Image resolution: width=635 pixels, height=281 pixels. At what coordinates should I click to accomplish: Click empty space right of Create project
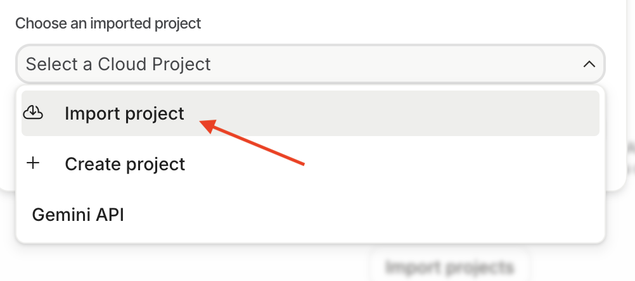pos(412,164)
